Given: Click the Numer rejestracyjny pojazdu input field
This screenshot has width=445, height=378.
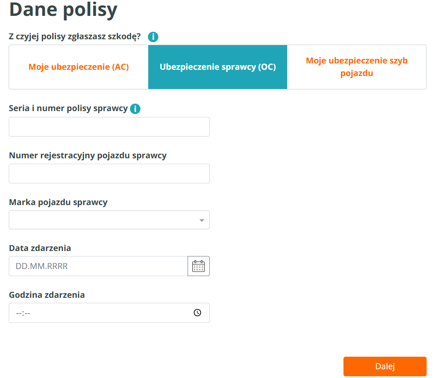Looking at the screenshot, I should (x=109, y=173).
